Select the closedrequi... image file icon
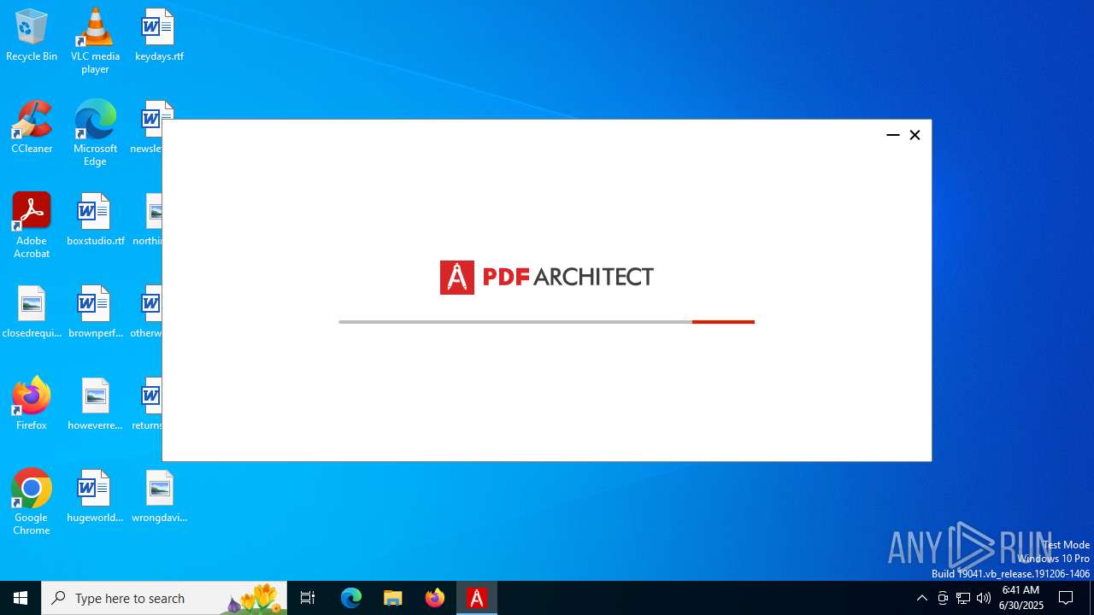The image size is (1094, 615). [32, 313]
